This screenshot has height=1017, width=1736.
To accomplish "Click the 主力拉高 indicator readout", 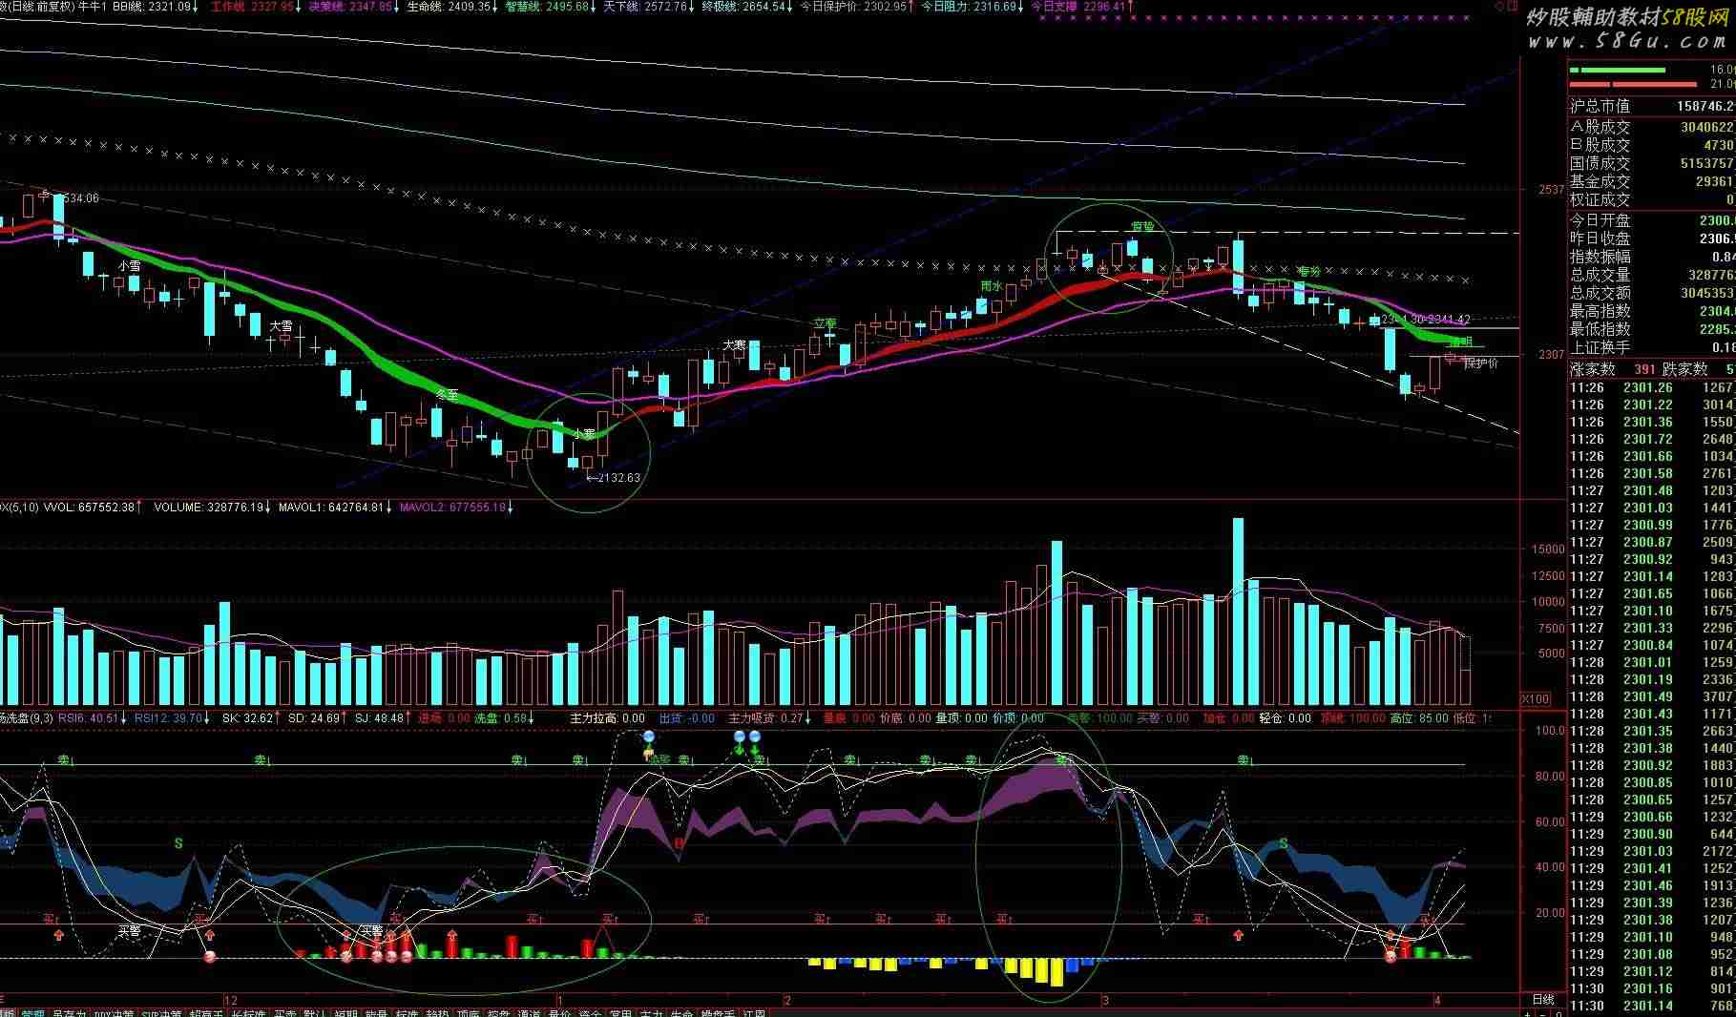I will click(607, 718).
